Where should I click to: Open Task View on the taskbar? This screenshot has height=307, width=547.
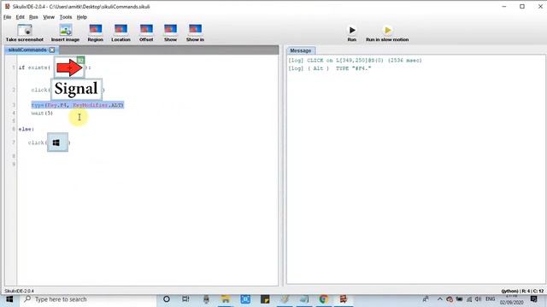pos(185,299)
